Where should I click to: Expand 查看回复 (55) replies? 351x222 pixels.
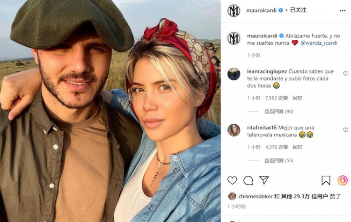point(279,160)
